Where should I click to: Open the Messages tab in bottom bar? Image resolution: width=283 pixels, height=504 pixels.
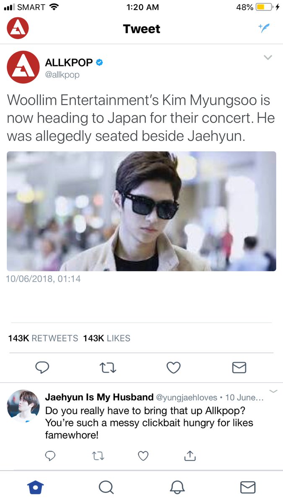[248, 487]
